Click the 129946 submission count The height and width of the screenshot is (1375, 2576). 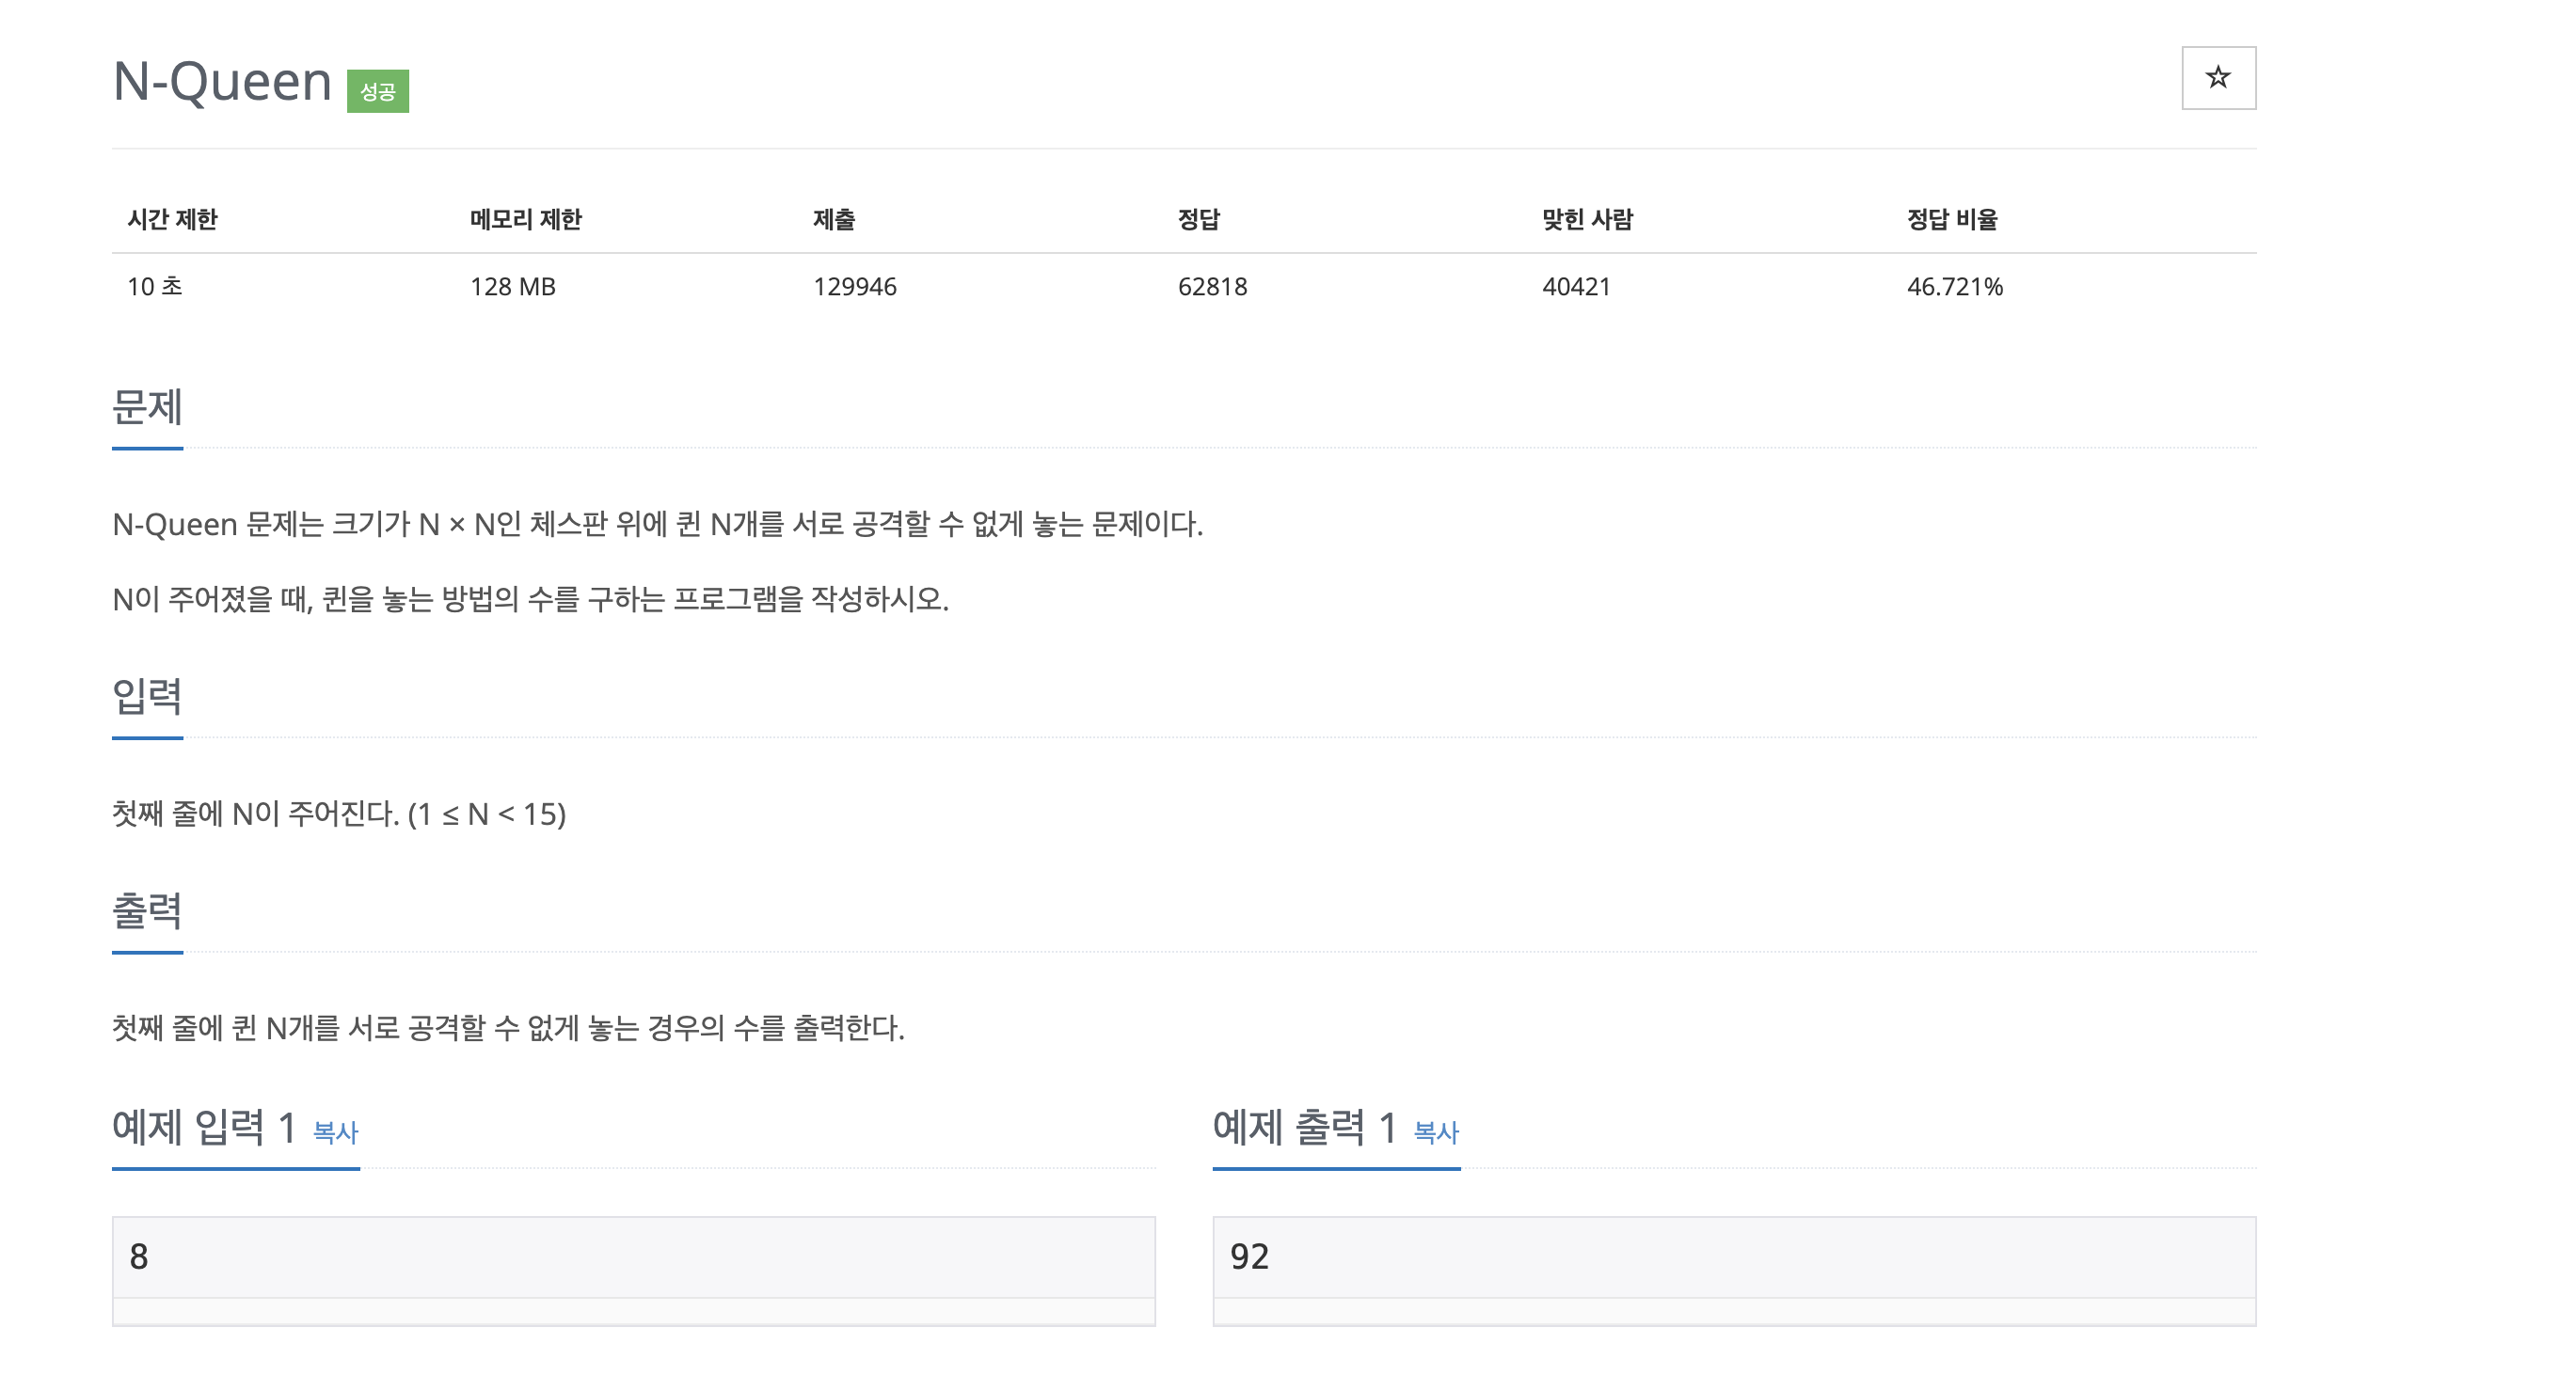click(854, 287)
